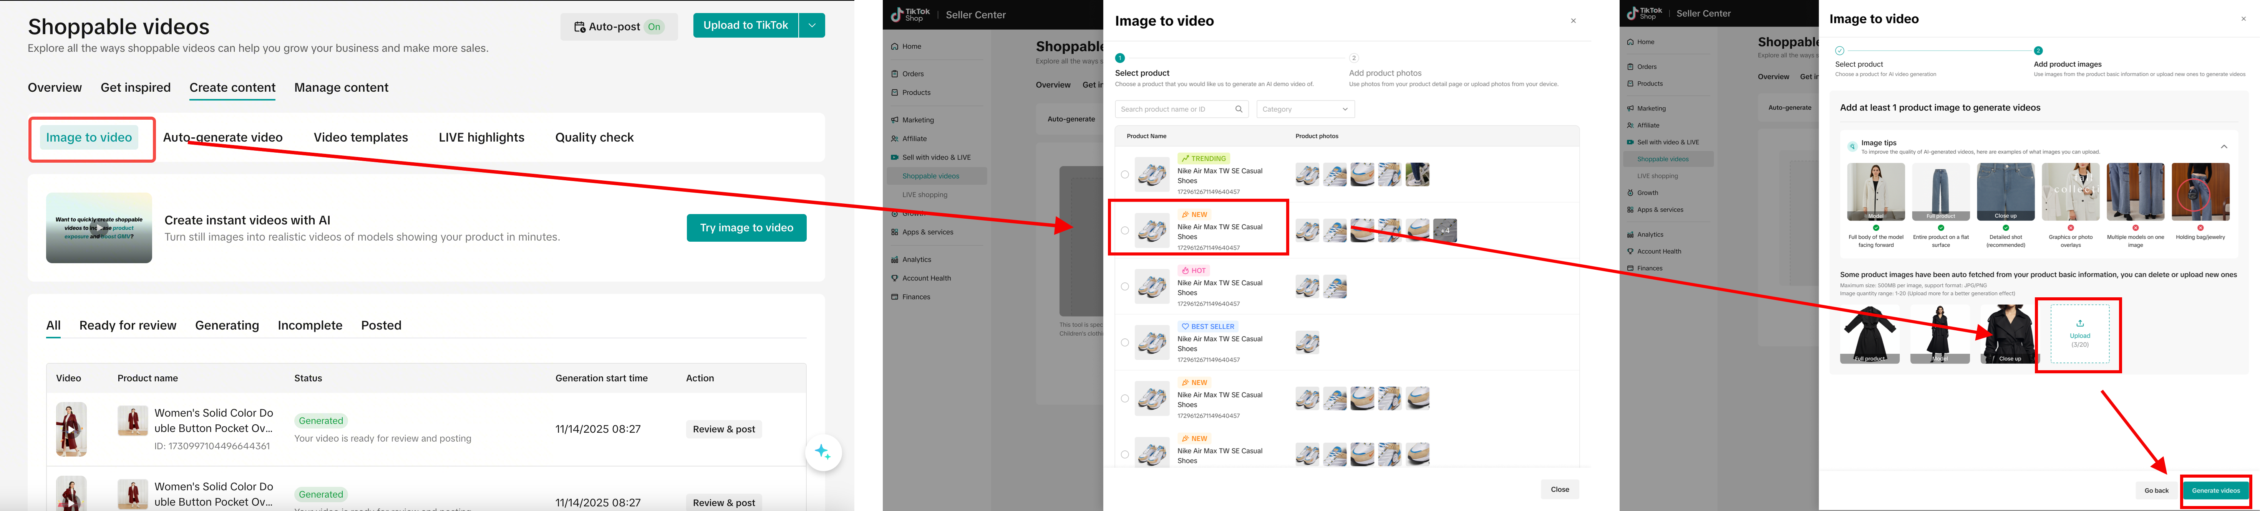This screenshot has width=2260, height=511.
Task: Click search magnifier in product name field
Action: point(1239,110)
